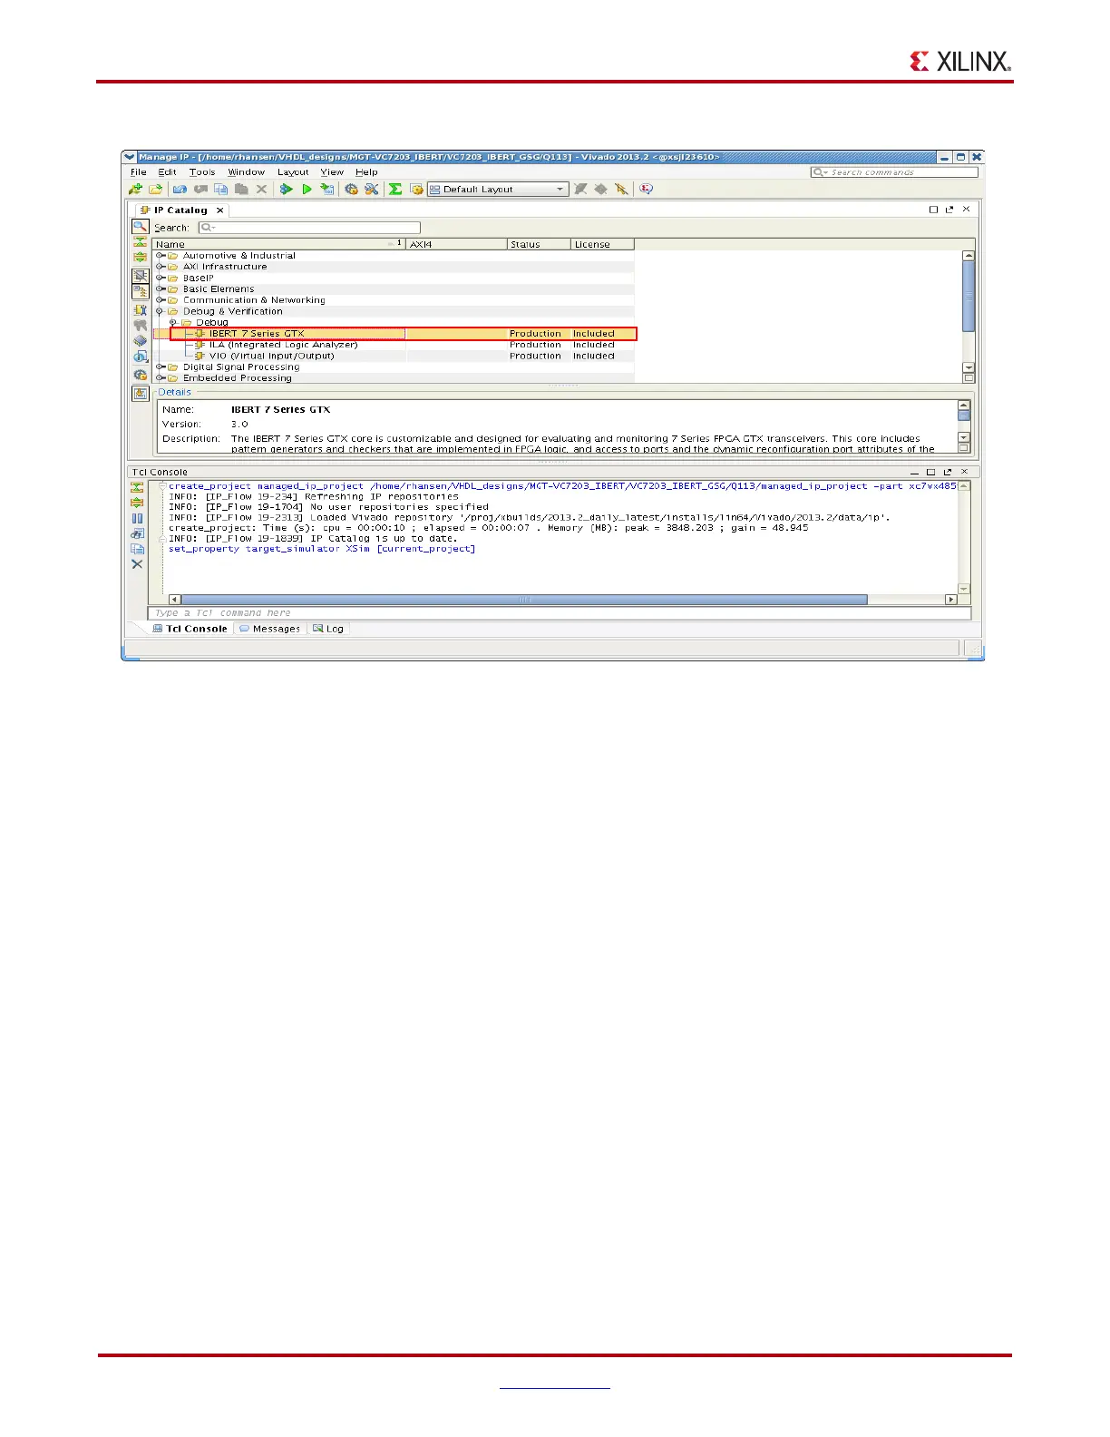Screen dimensions: 1110x1437
Task: Click the Copy toolbar icon
Action: click(x=220, y=189)
